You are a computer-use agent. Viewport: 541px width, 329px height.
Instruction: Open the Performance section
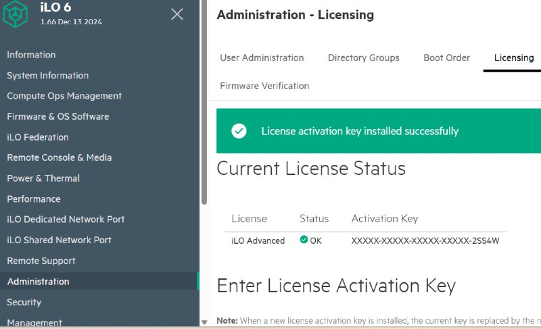click(33, 199)
